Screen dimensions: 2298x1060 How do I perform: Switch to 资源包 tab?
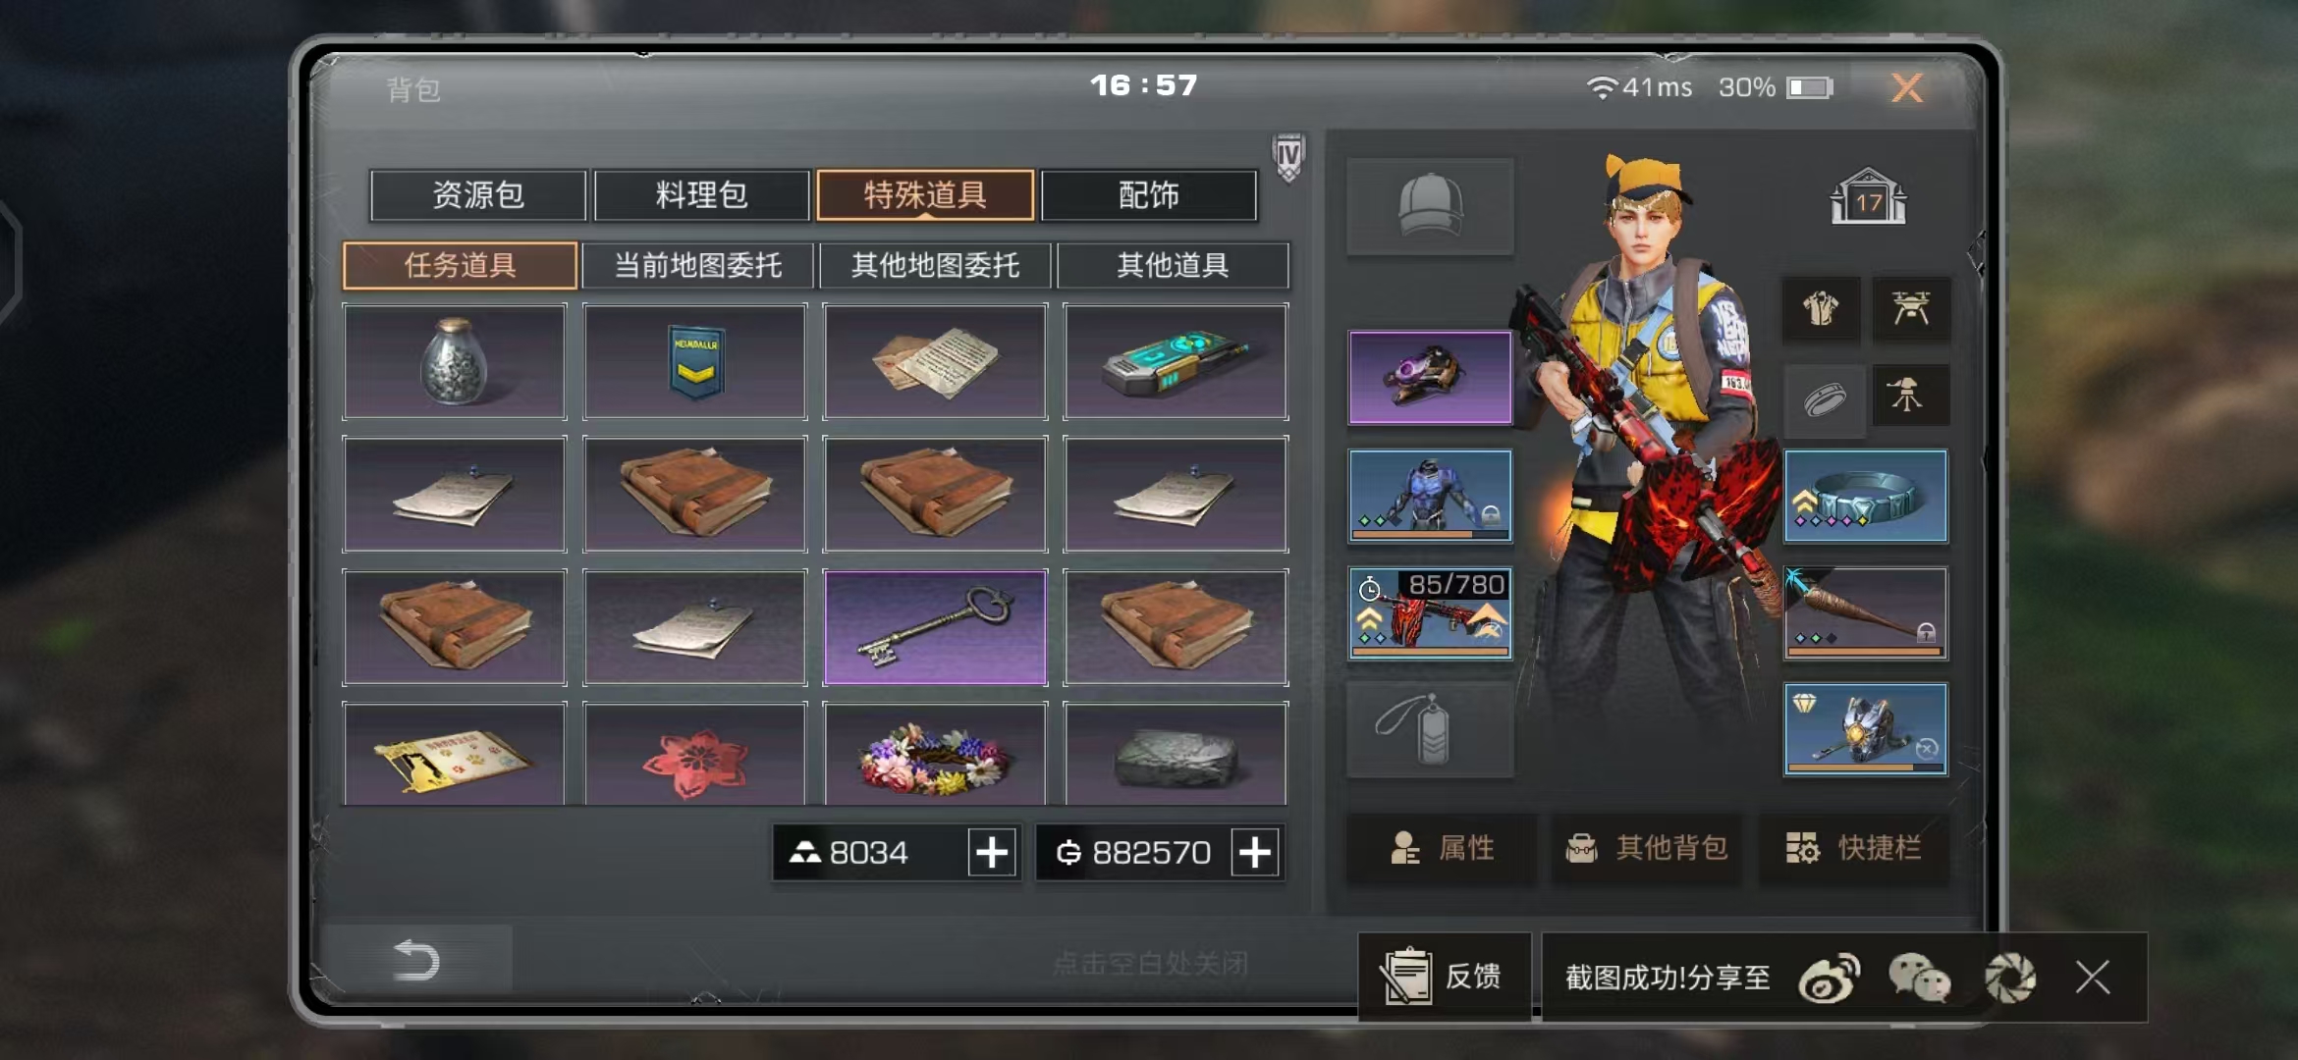(x=478, y=194)
